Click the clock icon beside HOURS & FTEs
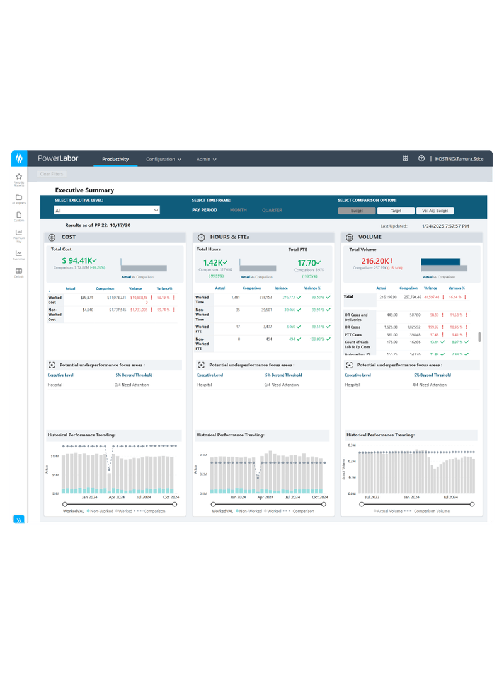The image size is (504, 673). click(202, 237)
